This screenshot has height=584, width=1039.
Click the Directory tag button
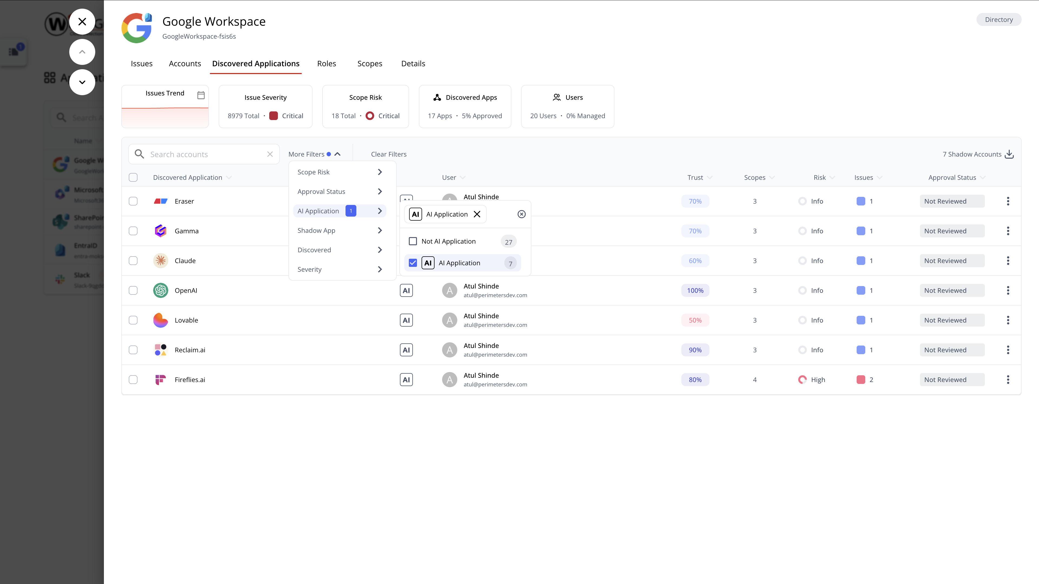click(999, 20)
